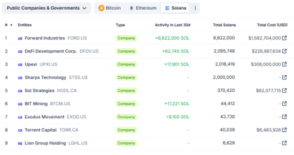Viewport: 294px width, 155px height.
Task: Sort by Activity in Last 30d header
Action: 173,25
